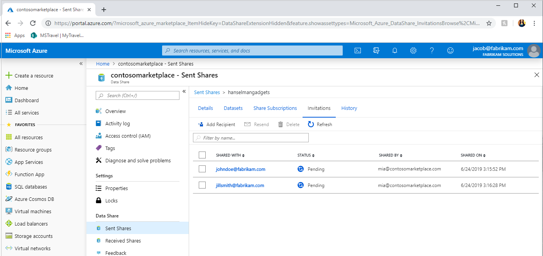Click Add Recipient in the toolbar
Viewport: 543px width, 256px height.
(x=217, y=124)
